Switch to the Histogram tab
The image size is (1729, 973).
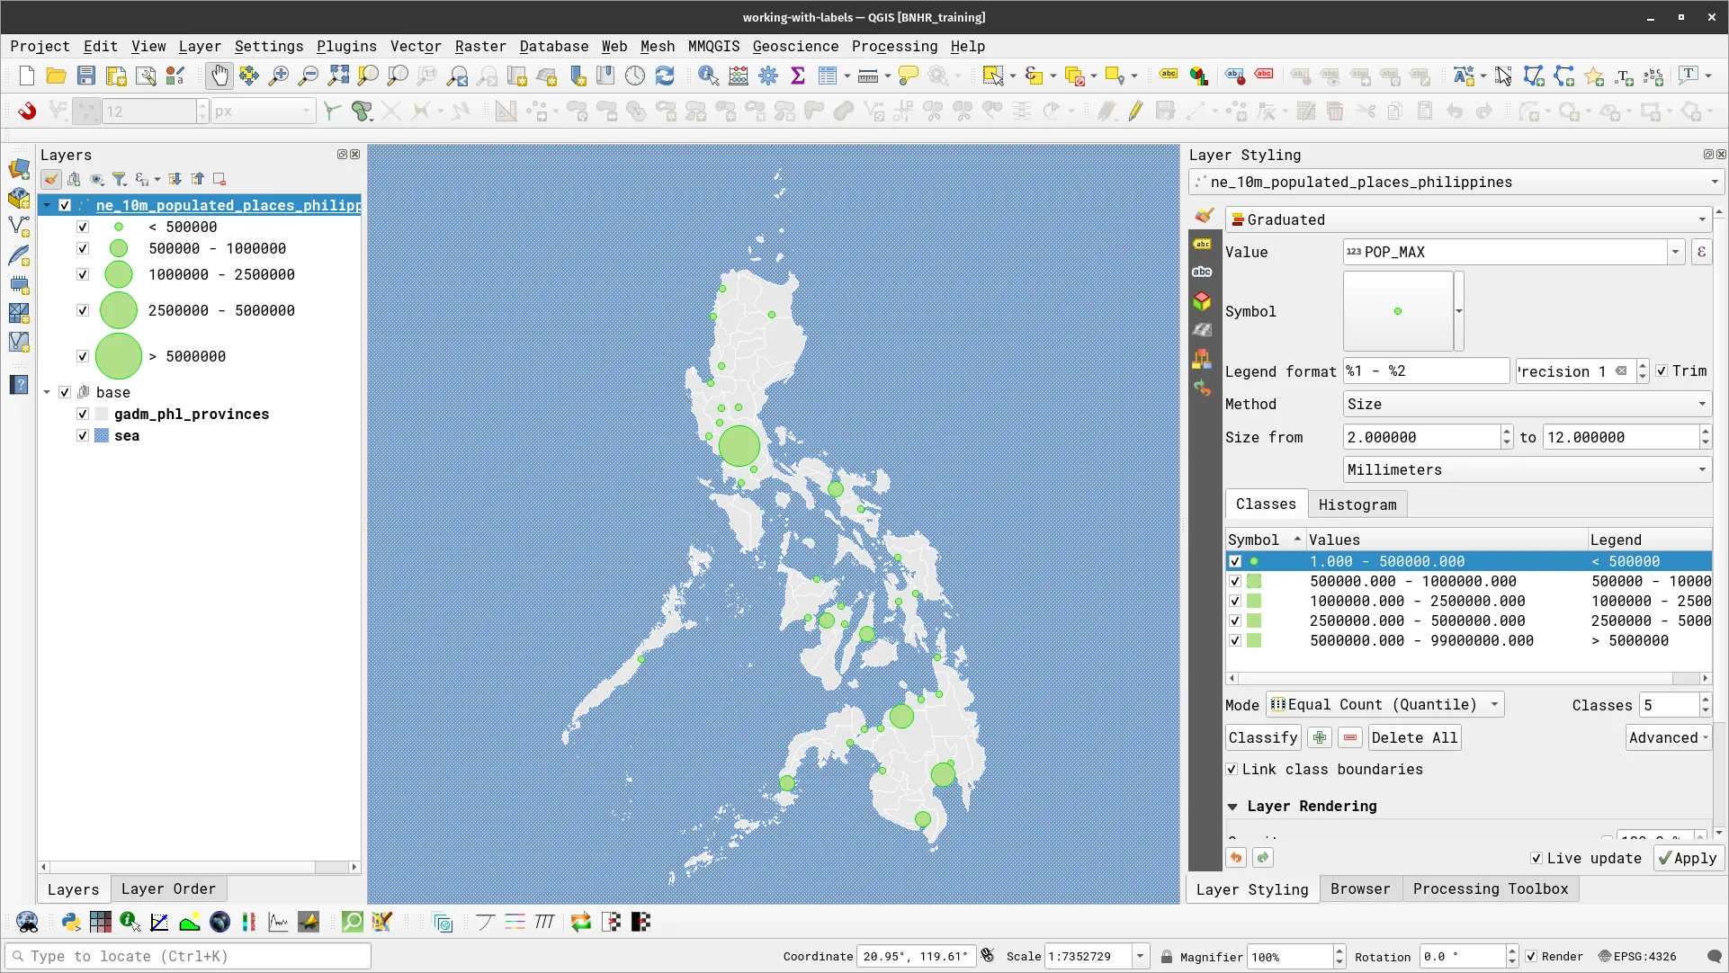tap(1357, 504)
